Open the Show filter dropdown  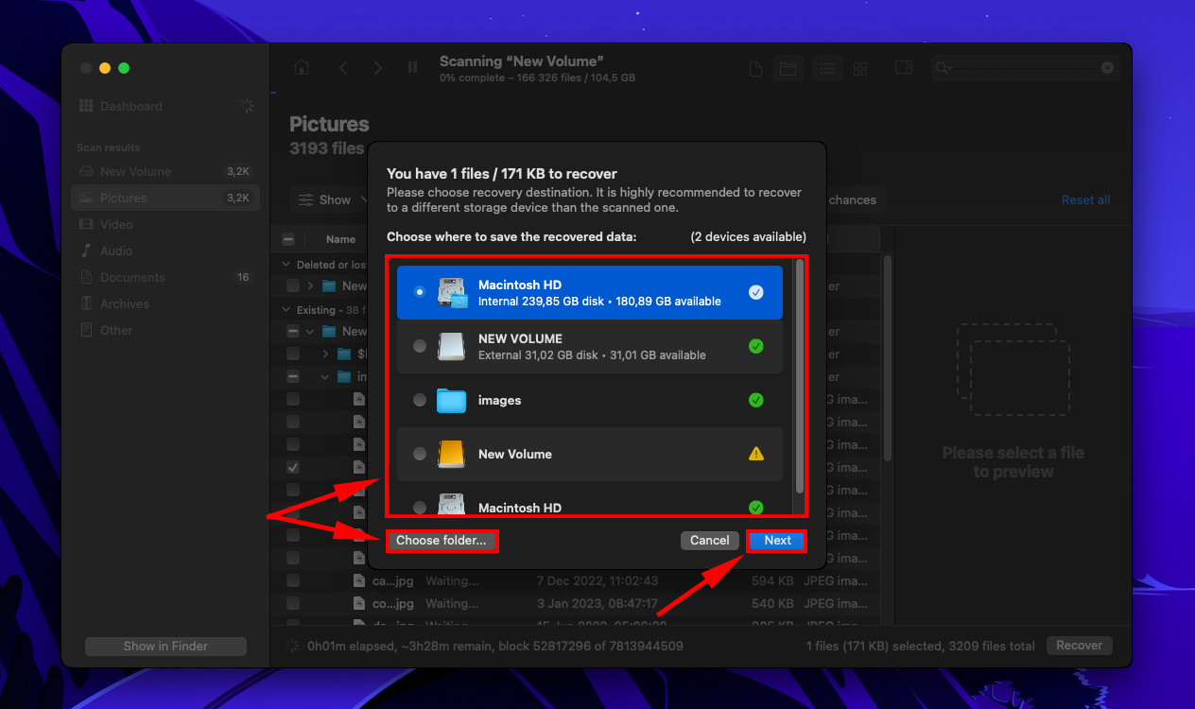click(x=324, y=200)
